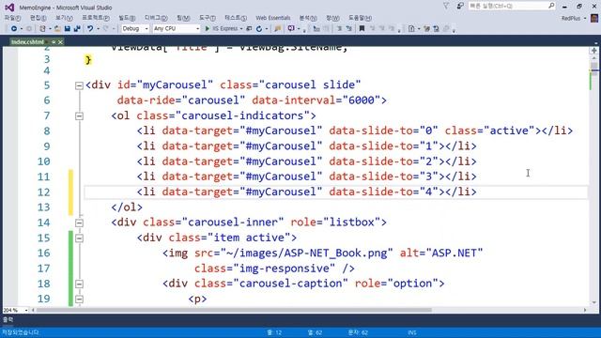Click the search magnifier in Quick Launch
Image resolution: width=601 pixels, height=338 pixels.
[x=551, y=6]
